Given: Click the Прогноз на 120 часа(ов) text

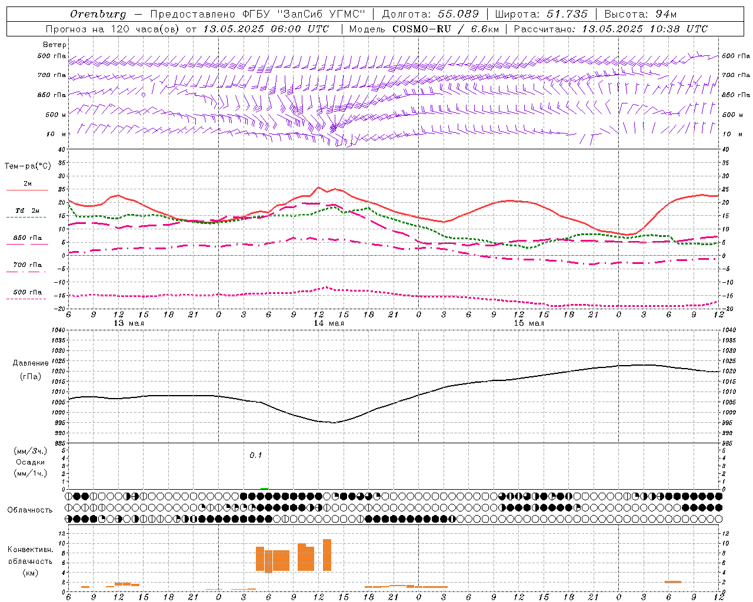Looking at the screenshot, I should (113, 29).
